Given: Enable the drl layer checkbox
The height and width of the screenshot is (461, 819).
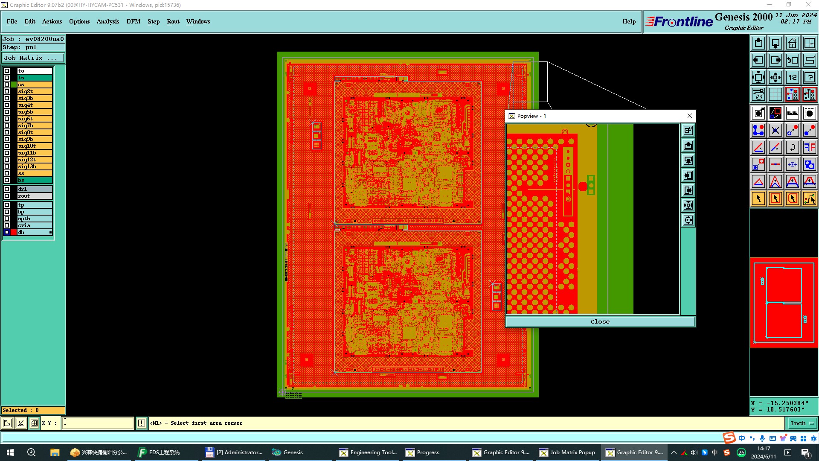Looking at the screenshot, I should coord(7,189).
